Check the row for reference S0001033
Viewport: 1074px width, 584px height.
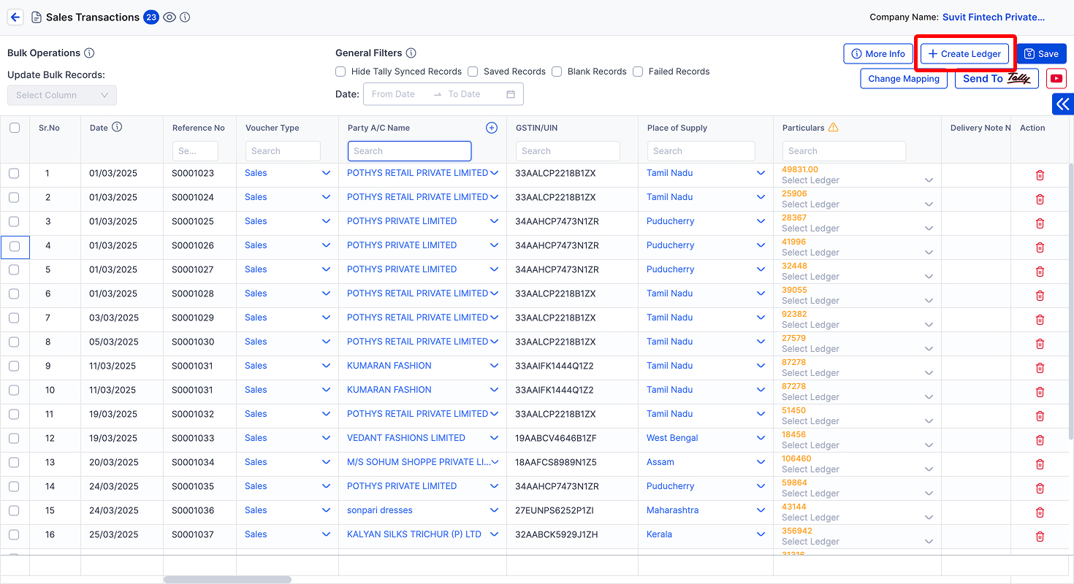tap(14, 438)
